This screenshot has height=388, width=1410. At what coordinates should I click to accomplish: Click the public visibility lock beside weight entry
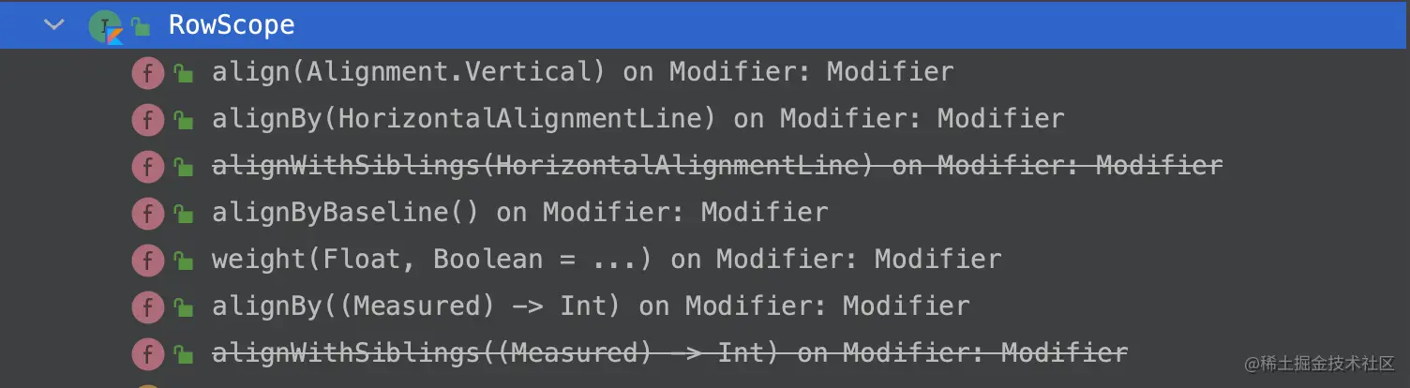(184, 259)
